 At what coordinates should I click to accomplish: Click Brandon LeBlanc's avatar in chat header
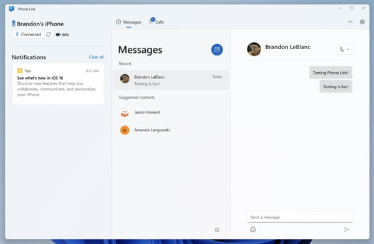click(254, 49)
